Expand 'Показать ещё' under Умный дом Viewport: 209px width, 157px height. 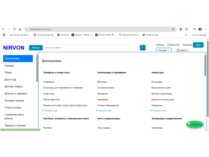(159, 111)
